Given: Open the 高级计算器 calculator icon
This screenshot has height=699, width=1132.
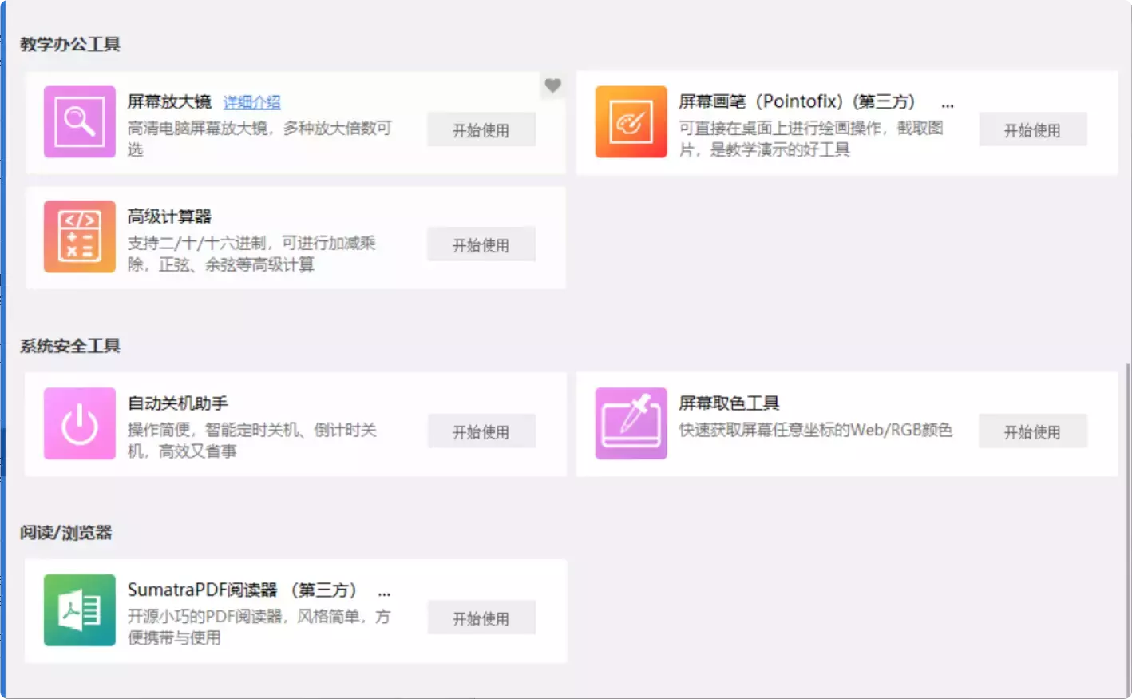Looking at the screenshot, I should click(79, 236).
